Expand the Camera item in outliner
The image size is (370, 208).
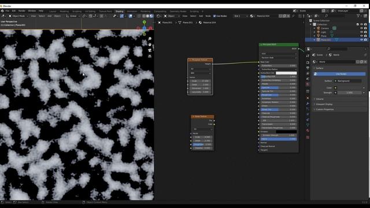(314, 28)
